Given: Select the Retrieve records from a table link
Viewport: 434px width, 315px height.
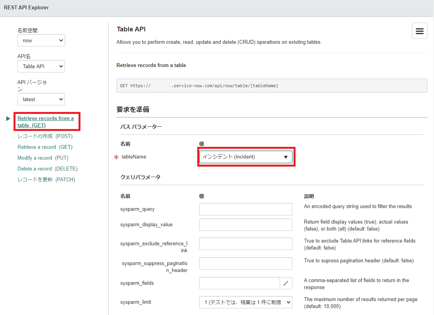Looking at the screenshot, I should [x=46, y=121].
